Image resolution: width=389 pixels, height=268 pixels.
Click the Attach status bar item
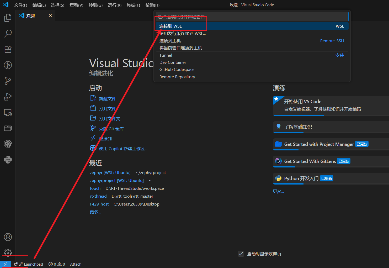click(76, 264)
